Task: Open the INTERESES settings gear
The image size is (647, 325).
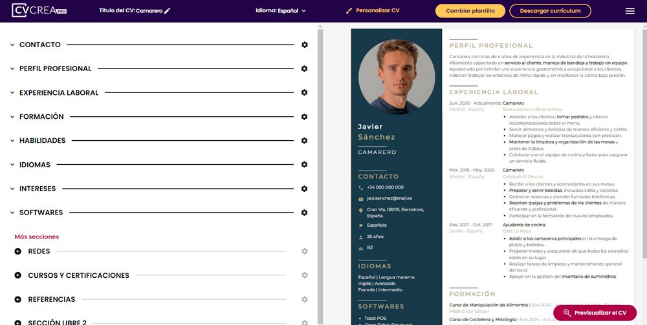Action: click(x=305, y=189)
